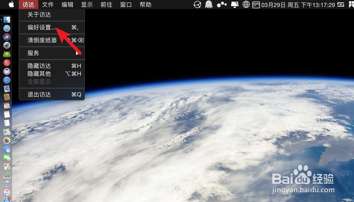Open iTunes music app in Dock
This screenshot has width=354, height=202.
pyautogui.click(x=7, y=192)
